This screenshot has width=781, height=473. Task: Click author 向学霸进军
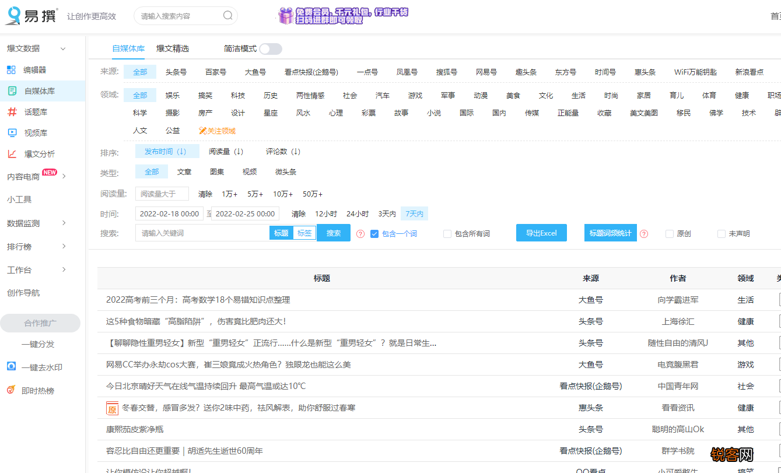tap(678, 300)
